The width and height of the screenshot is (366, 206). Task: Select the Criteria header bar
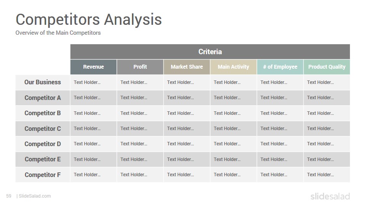[x=210, y=51]
